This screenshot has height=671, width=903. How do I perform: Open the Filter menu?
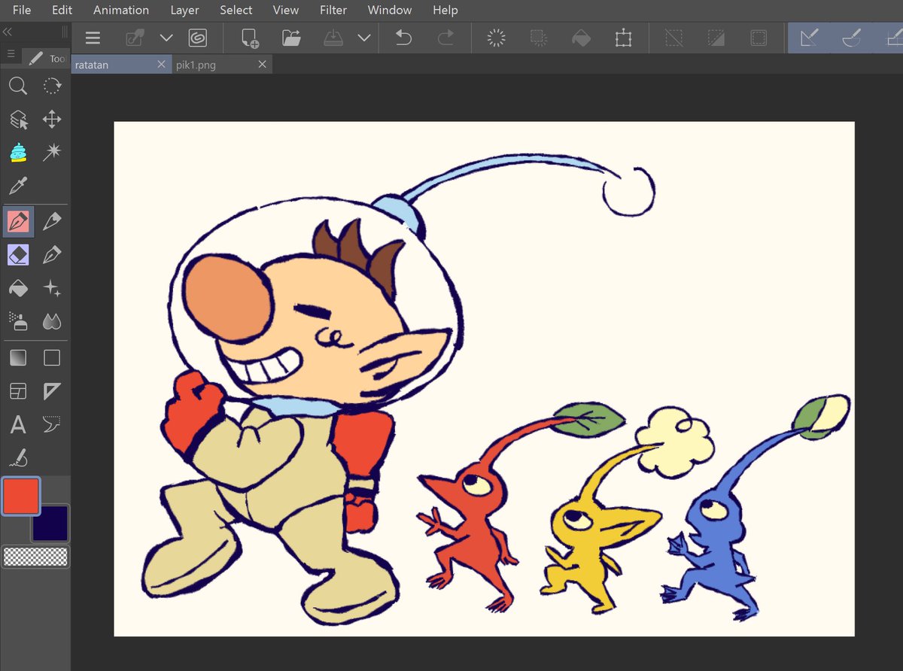(x=333, y=10)
